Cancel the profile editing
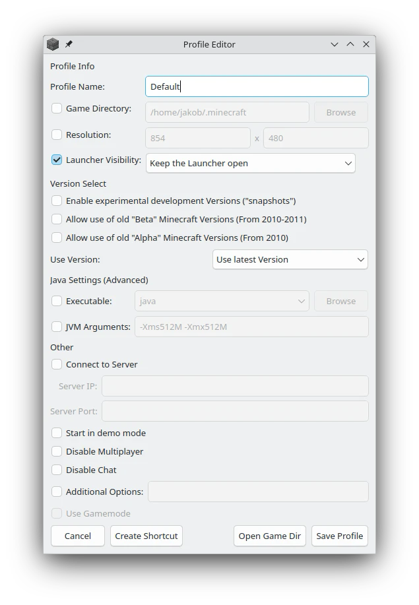419x605 pixels. 78,536
